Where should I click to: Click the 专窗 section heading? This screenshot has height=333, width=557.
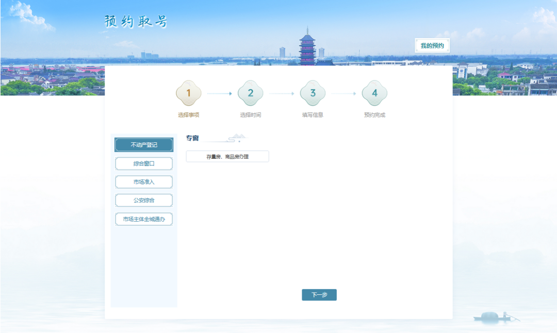(x=192, y=138)
